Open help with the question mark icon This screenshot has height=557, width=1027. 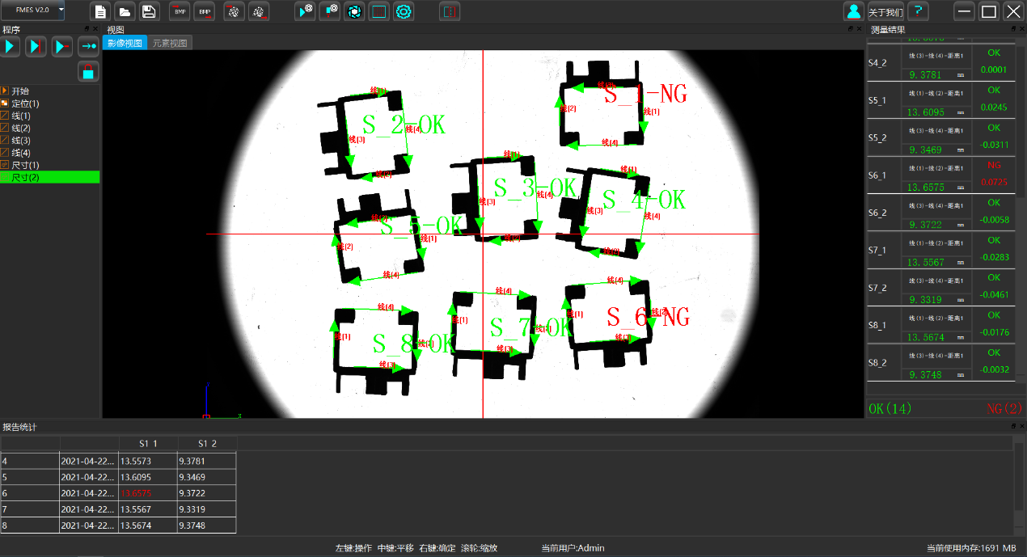(918, 11)
